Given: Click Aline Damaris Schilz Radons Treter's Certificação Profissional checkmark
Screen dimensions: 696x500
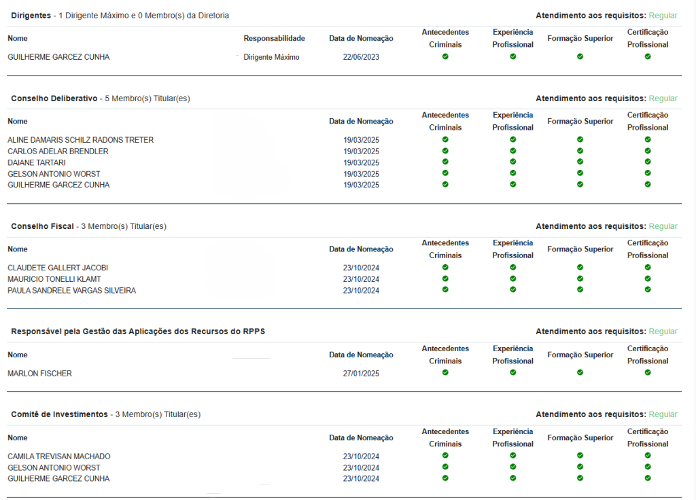Looking at the screenshot, I should 647,139.
